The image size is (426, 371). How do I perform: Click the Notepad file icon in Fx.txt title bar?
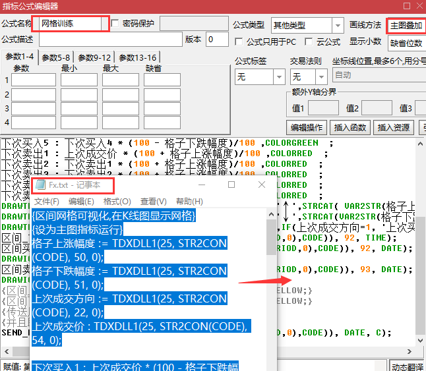(x=40, y=185)
